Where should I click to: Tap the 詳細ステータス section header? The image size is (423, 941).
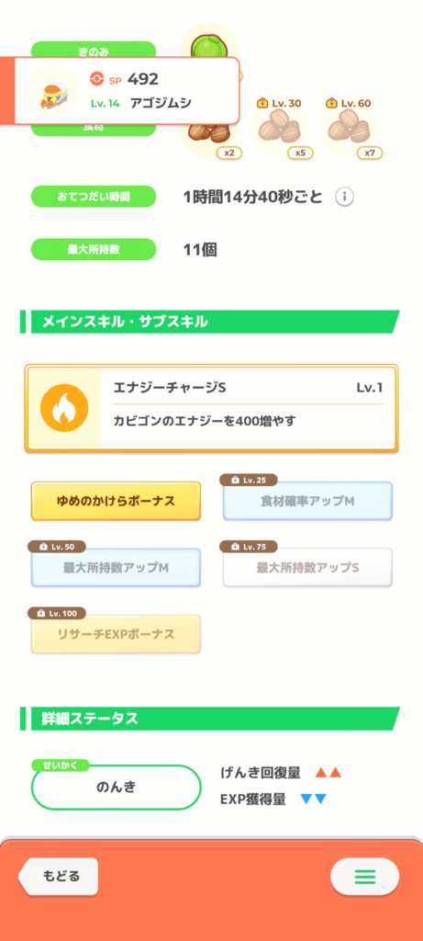[210, 719]
